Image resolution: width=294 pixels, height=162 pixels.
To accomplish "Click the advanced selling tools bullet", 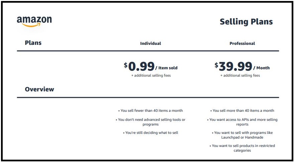I will pyautogui.click(x=150, y=122).
